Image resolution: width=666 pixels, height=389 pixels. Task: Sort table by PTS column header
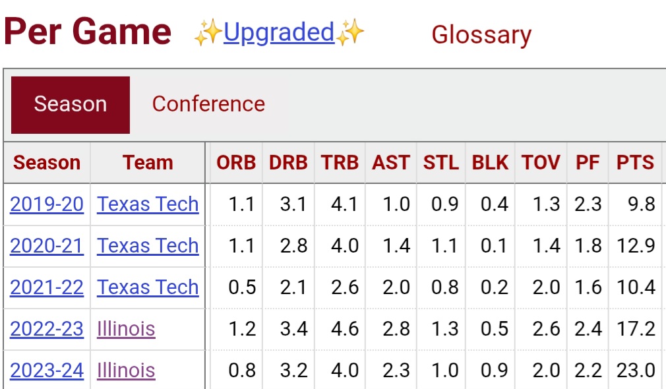pos(635,163)
